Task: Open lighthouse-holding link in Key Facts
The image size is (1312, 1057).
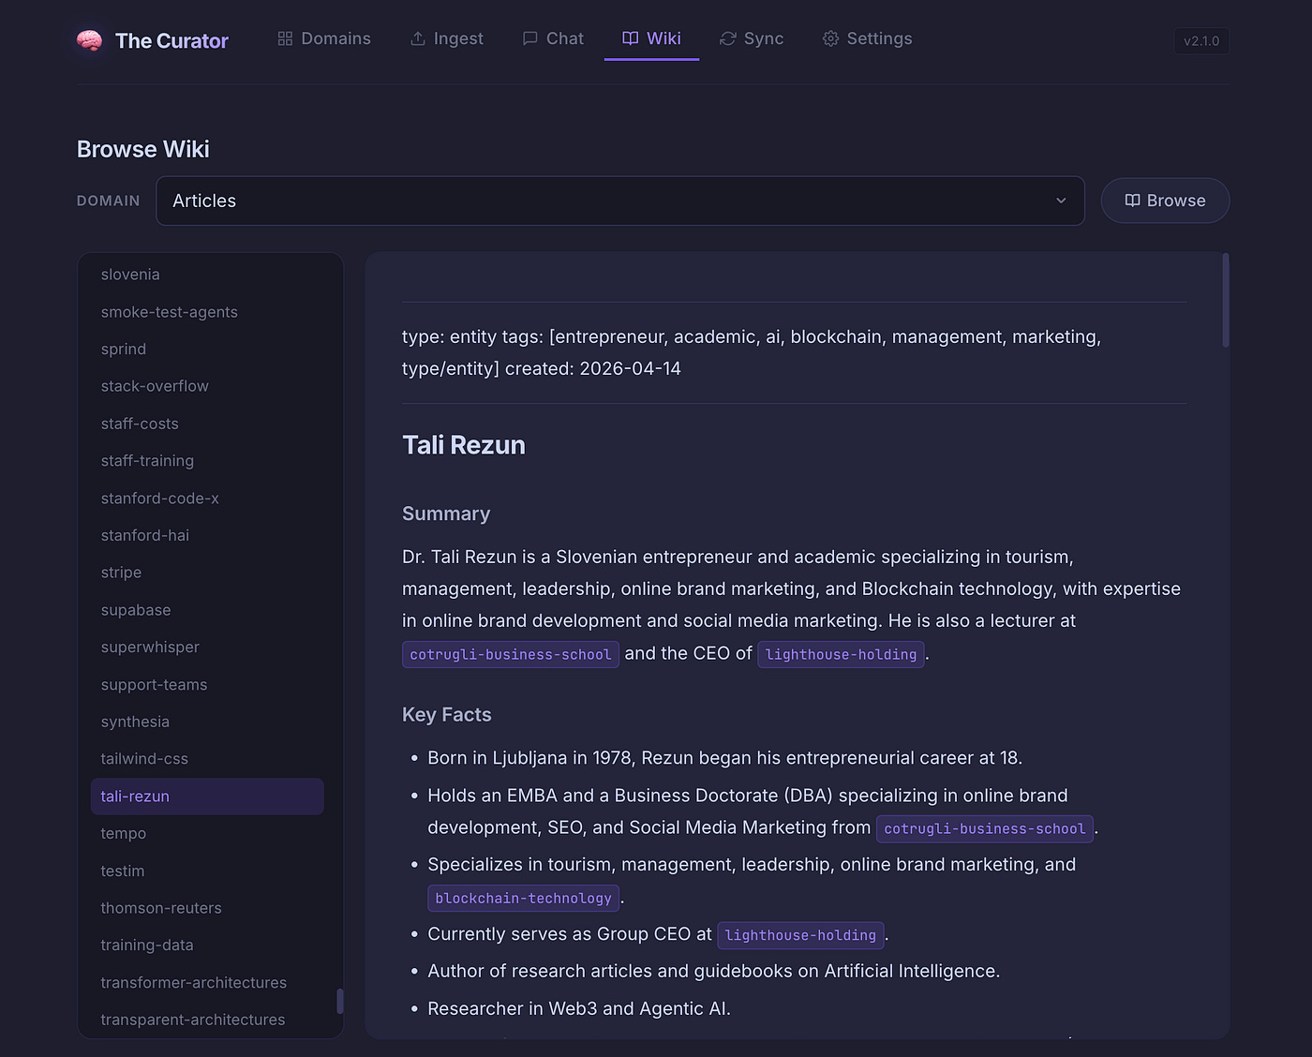Action: click(800, 935)
